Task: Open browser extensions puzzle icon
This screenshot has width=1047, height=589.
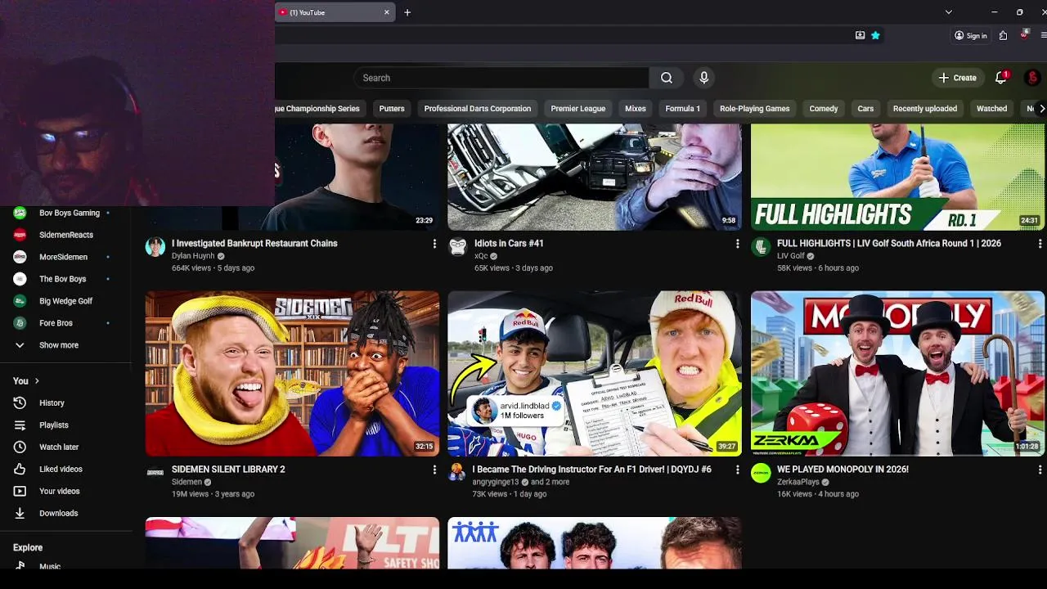Action: click(1003, 35)
